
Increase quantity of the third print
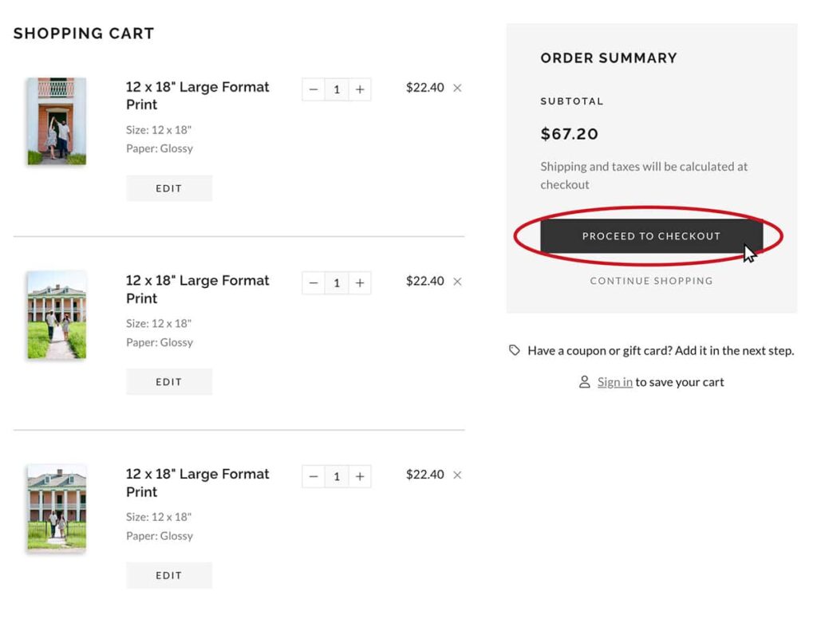point(359,475)
